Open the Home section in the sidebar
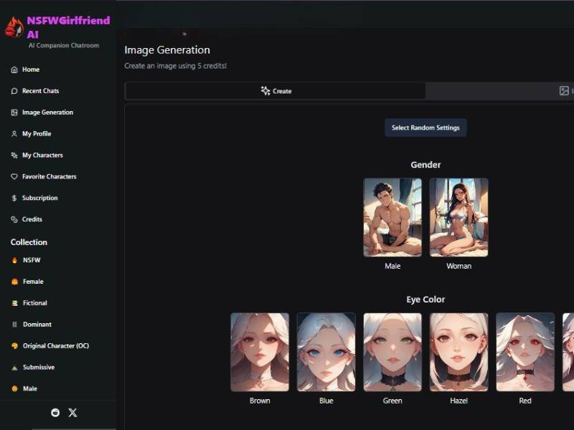 point(29,69)
